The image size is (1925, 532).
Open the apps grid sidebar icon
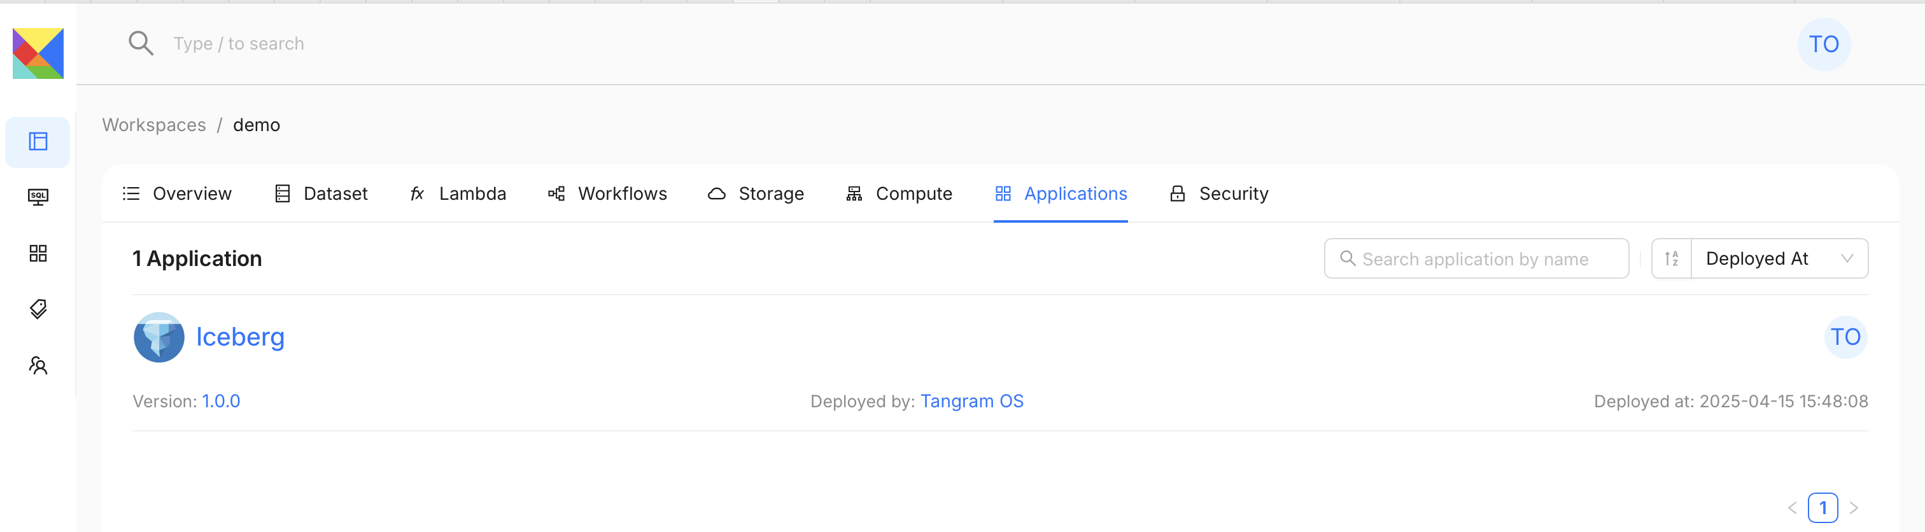click(x=38, y=253)
